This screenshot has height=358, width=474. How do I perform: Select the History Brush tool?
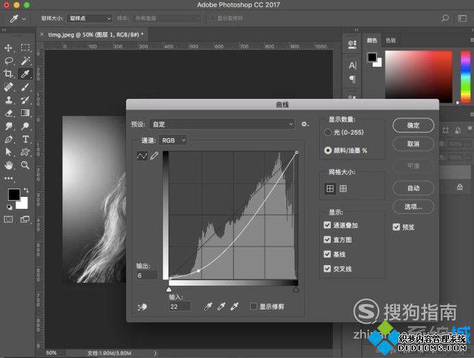[26, 100]
